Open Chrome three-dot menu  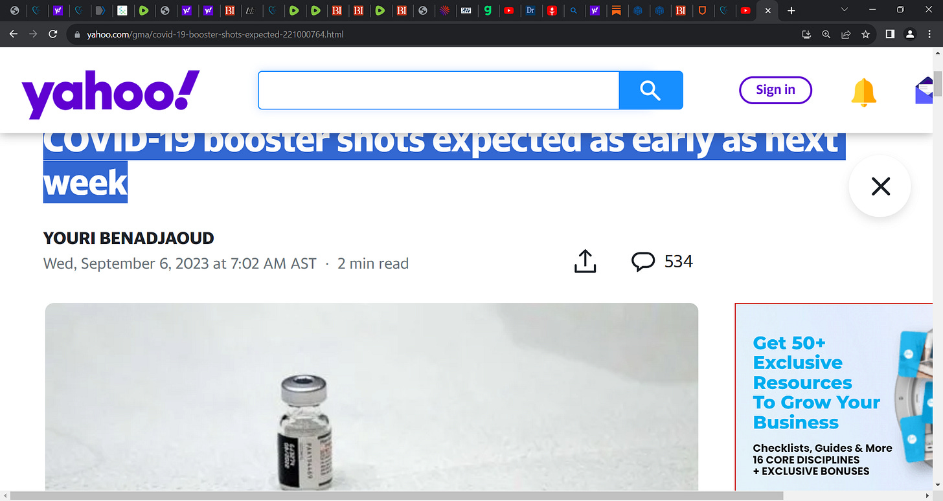(929, 34)
